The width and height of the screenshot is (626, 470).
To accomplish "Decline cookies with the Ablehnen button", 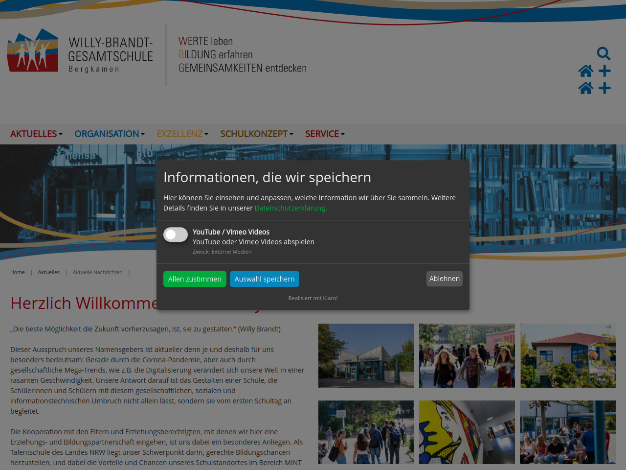I will (x=444, y=279).
